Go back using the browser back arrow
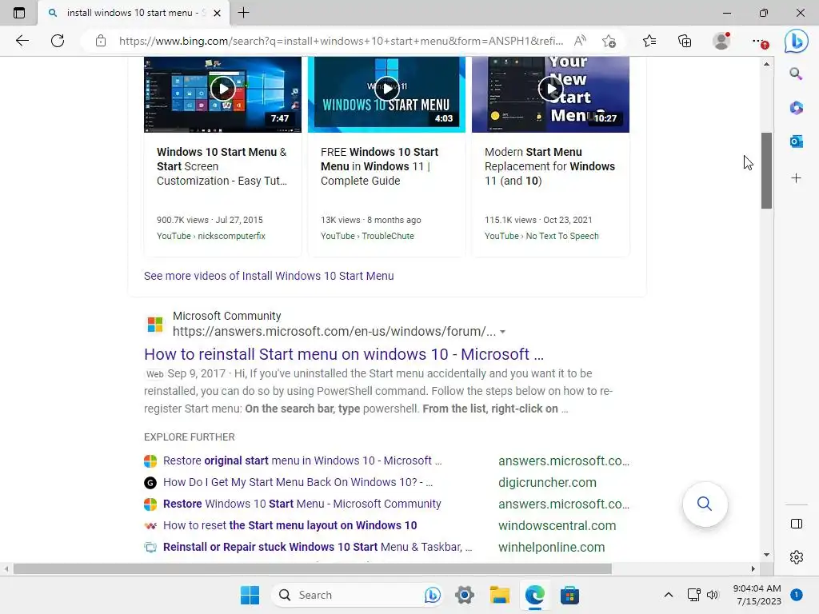The image size is (819, 614). point(22,41)
